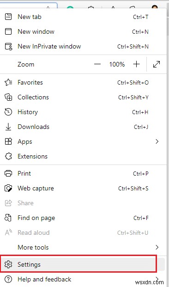This screenshot has height=287, width=169.
Task: Click the Ctrl+F shortcut text
Action: [x=141, y=218]
